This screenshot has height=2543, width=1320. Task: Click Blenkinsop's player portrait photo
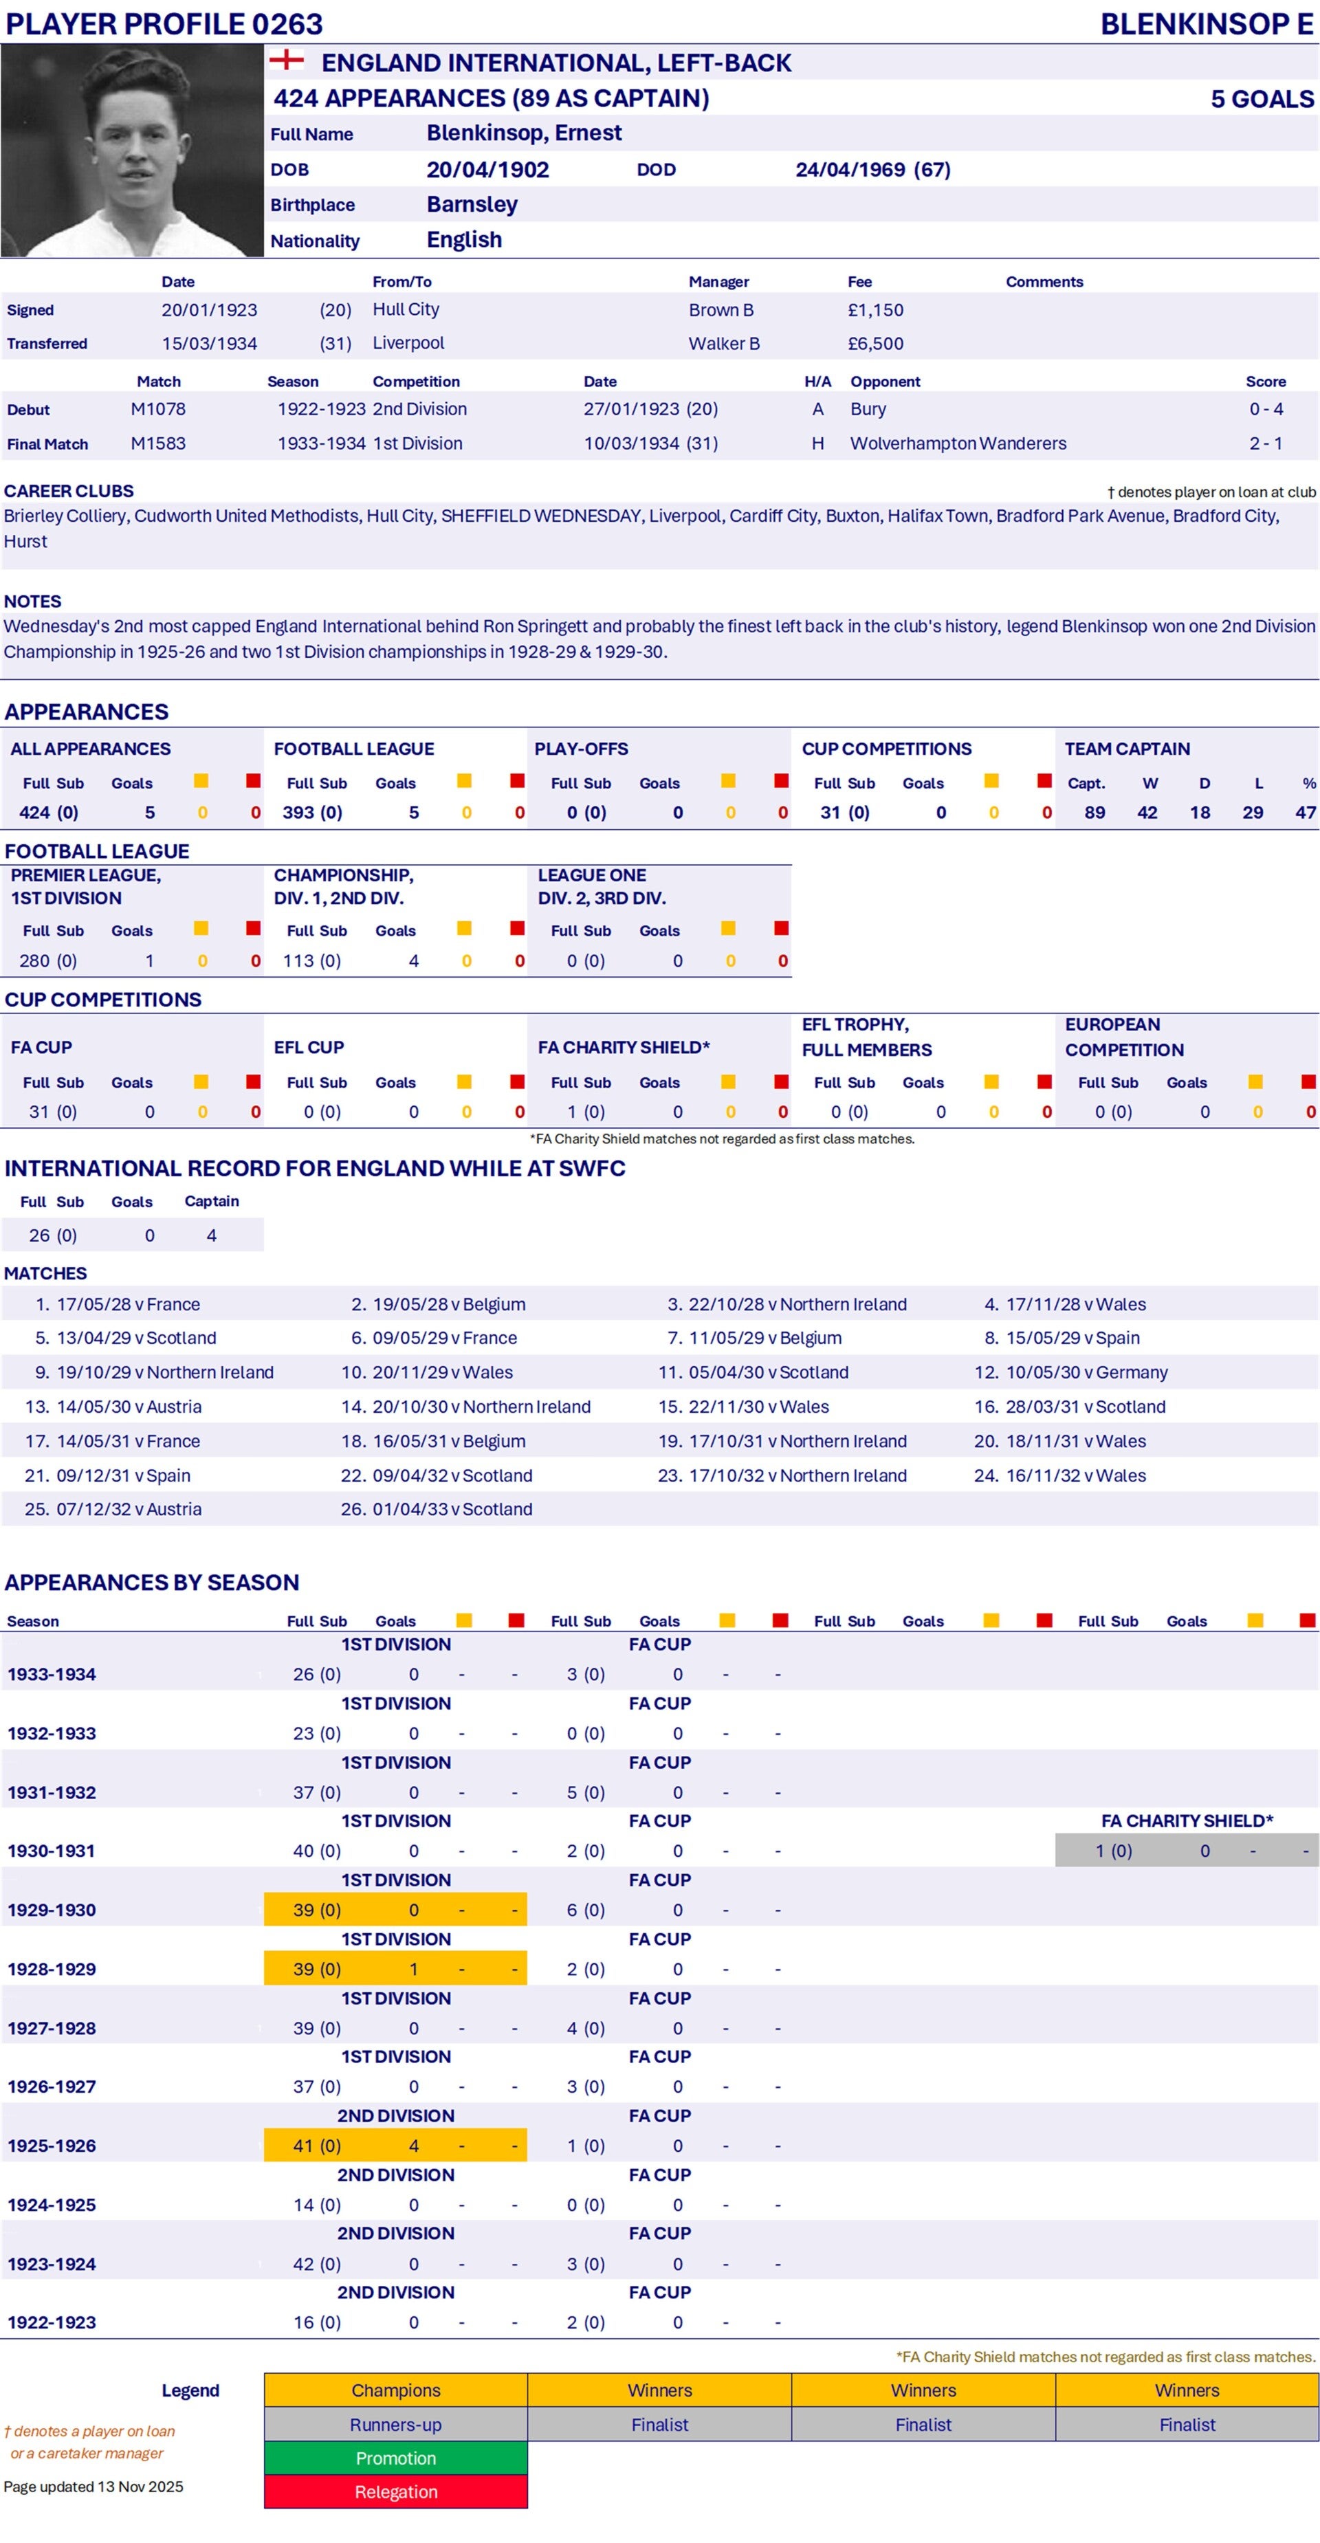coord(132,151)
